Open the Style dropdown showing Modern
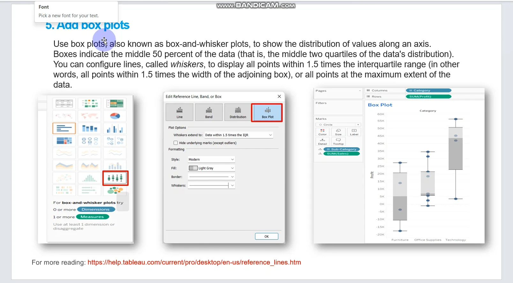This screenshot has width=513, height=283. pyautogui.click(x=211, y=159)
